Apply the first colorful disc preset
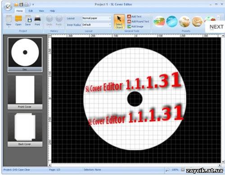 click(x=159, y=22)
